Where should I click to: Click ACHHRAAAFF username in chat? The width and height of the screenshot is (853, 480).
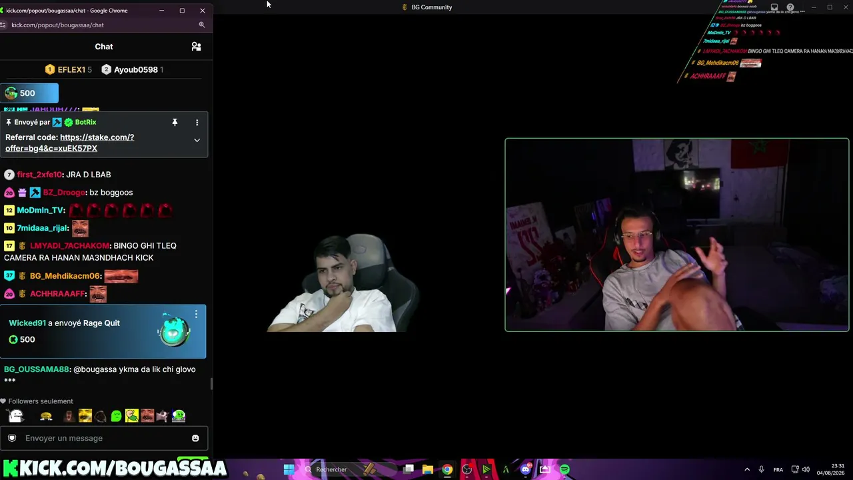tap(57, 294)
